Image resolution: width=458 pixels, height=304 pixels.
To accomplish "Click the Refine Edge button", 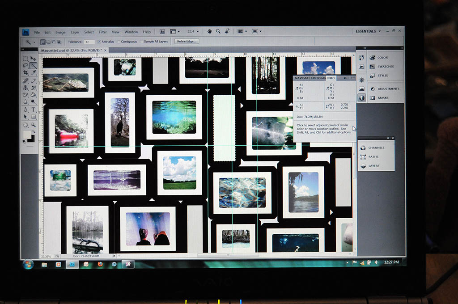I will tap(187, 42).
